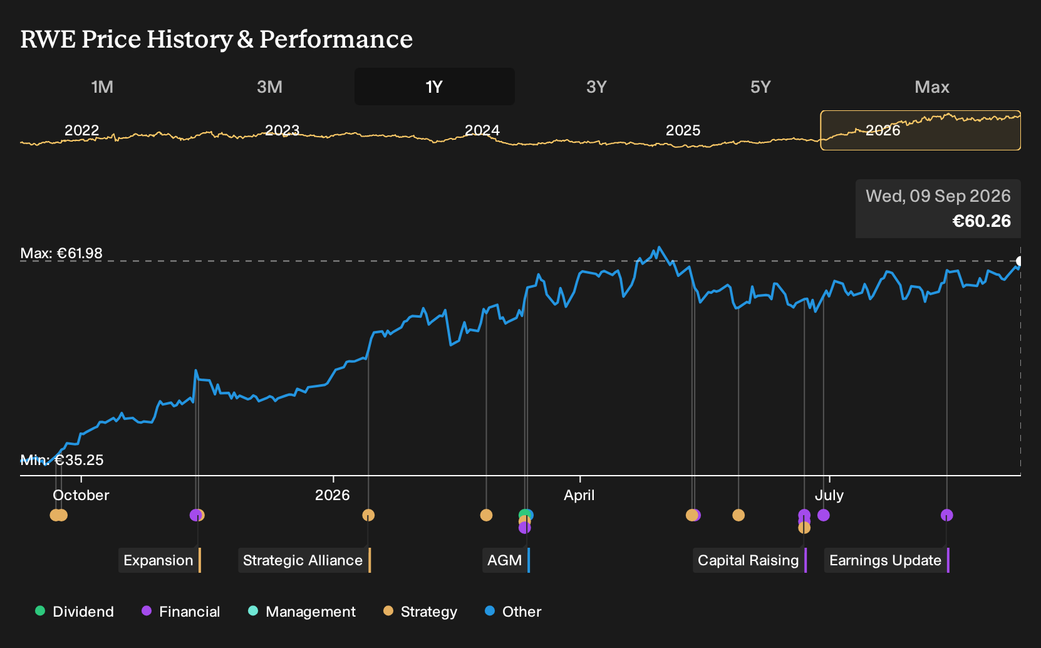This screenshot has height=648, width=1041.
Task: Select the purple marker under the July label
Action: 824,515
